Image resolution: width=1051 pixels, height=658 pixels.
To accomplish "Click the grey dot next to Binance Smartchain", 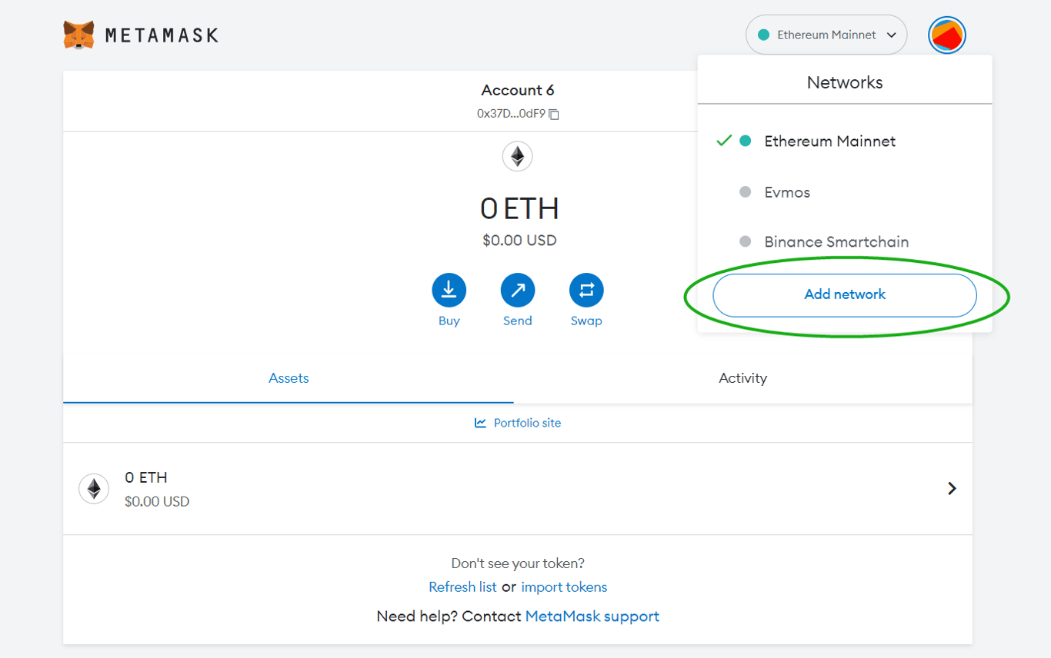I will point(745,241).
